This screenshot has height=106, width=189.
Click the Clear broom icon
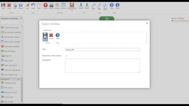27,6
